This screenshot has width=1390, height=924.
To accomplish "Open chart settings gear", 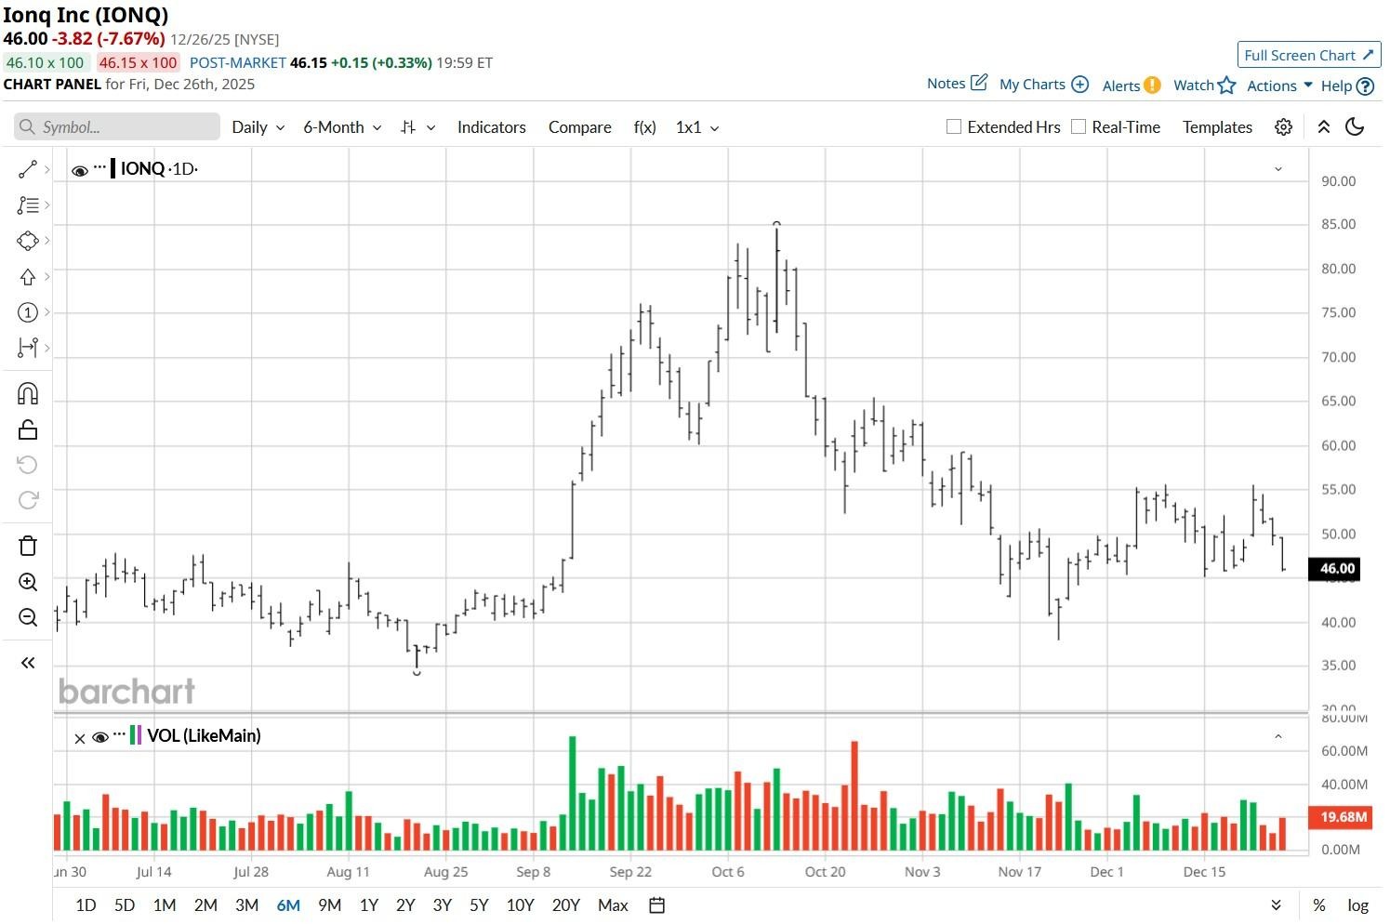I will tap(1283, 127).
